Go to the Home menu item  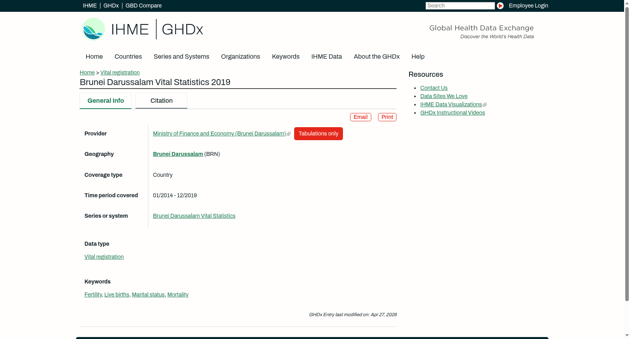94,57
